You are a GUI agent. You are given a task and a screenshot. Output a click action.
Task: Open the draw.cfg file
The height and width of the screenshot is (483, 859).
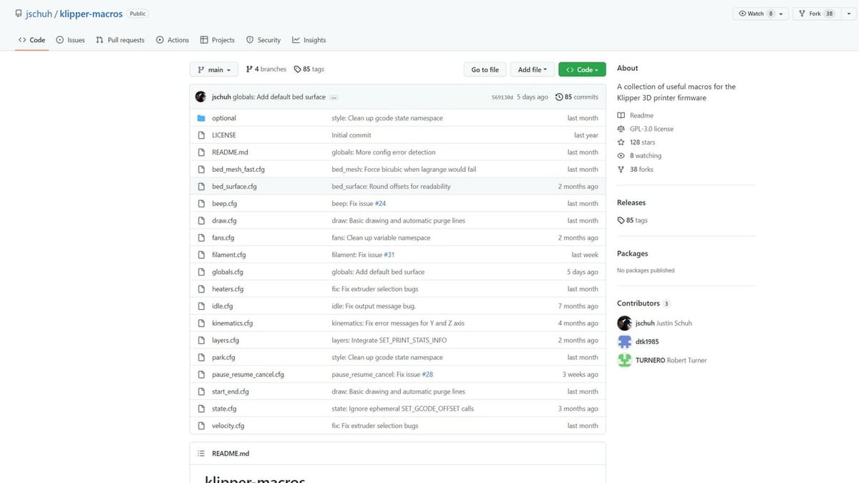pos(224,220)
